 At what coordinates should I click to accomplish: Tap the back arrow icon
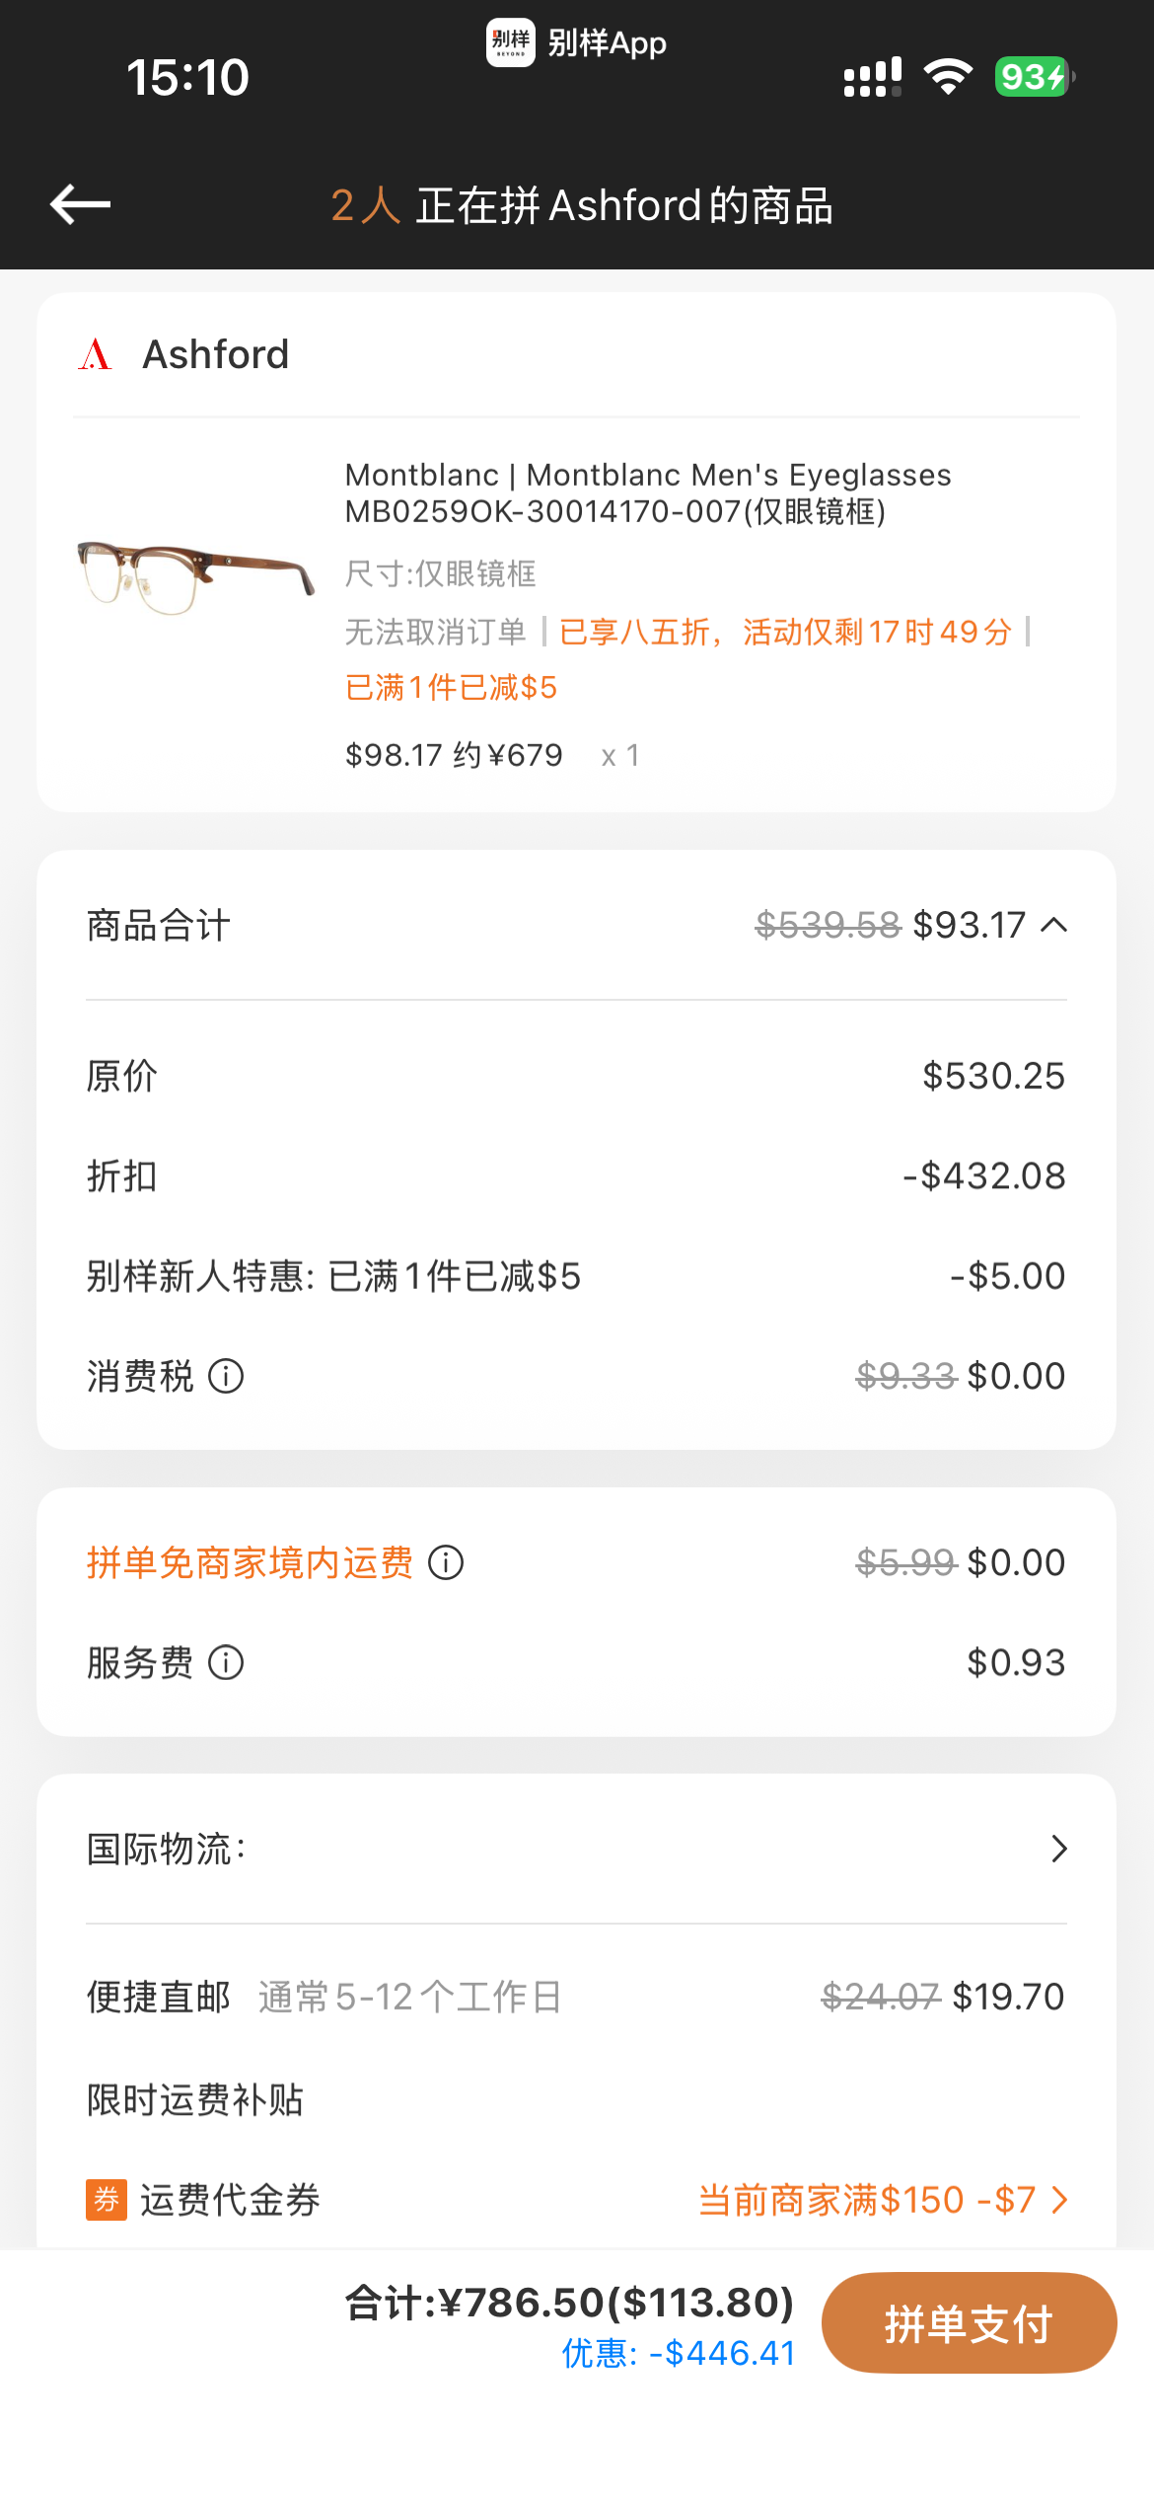click(x=80, y=205)
